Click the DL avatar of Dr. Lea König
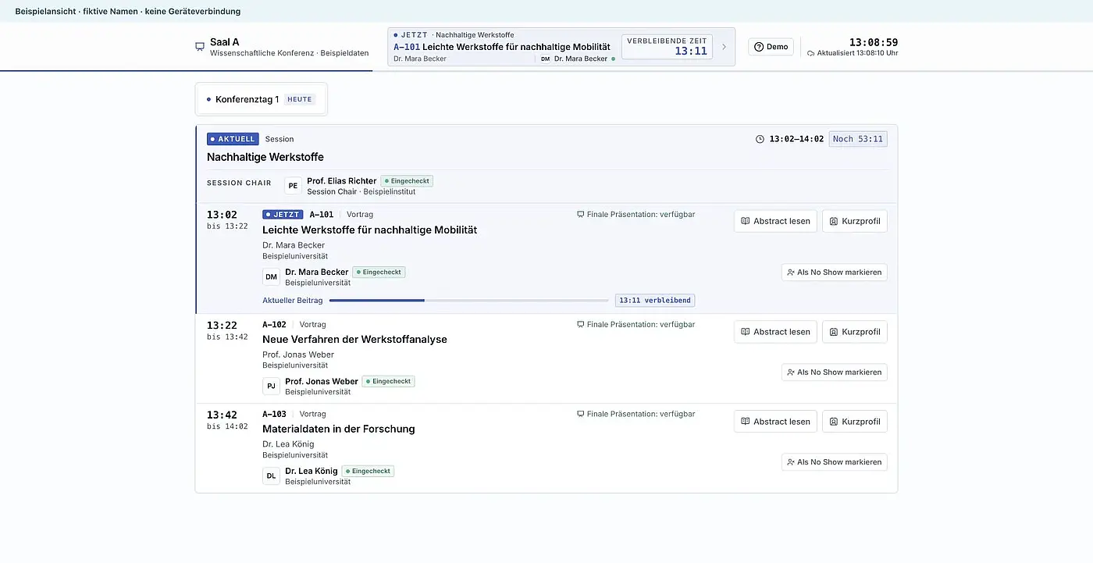This screenshot has width=1093, height=563. click(271, 476)
